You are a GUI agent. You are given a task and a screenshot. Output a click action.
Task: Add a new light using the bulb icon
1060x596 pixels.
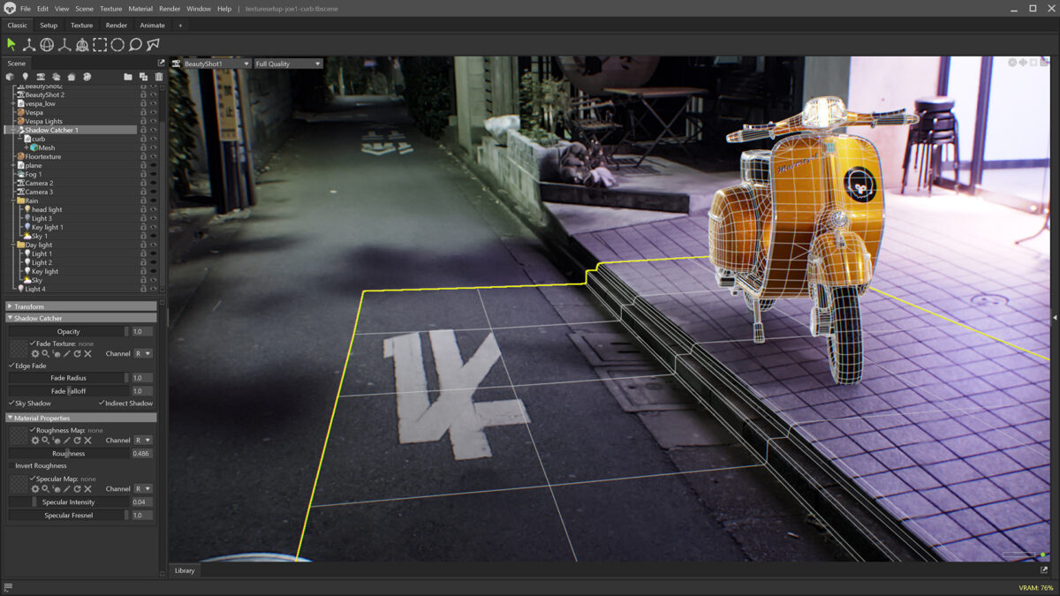pyautogui.click(x=25, y=77)
